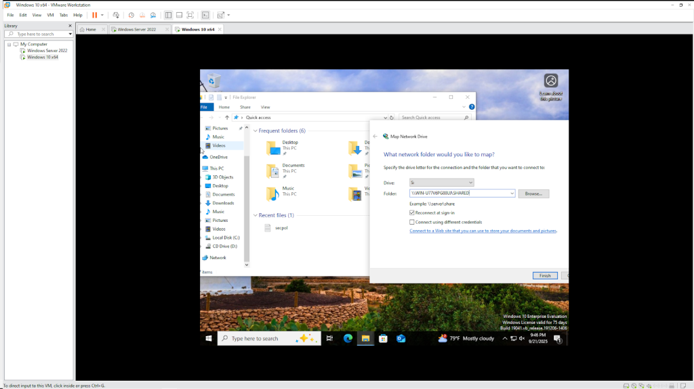
Task: Click the Connect to a Web site link
Action: click(x=483, y=231)
